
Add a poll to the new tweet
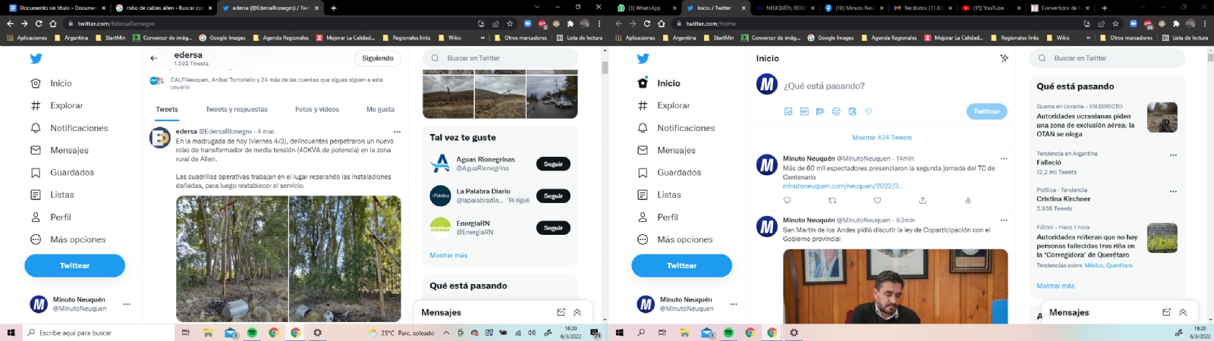(x=820, y=111)
